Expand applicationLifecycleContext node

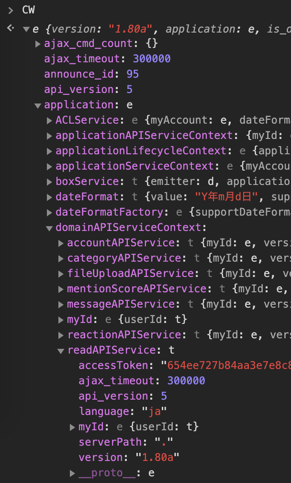coord(49,151)
